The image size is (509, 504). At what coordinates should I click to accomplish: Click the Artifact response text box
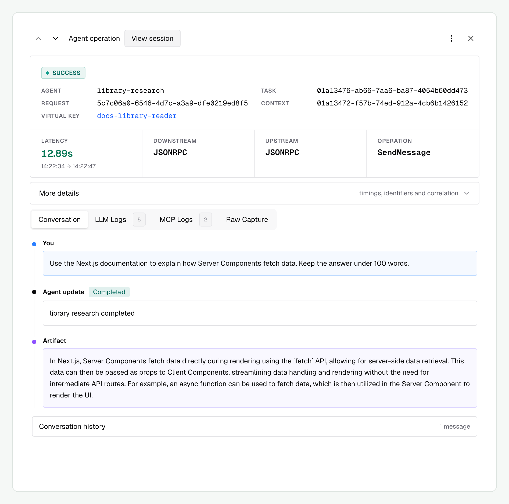coord(260,378)
